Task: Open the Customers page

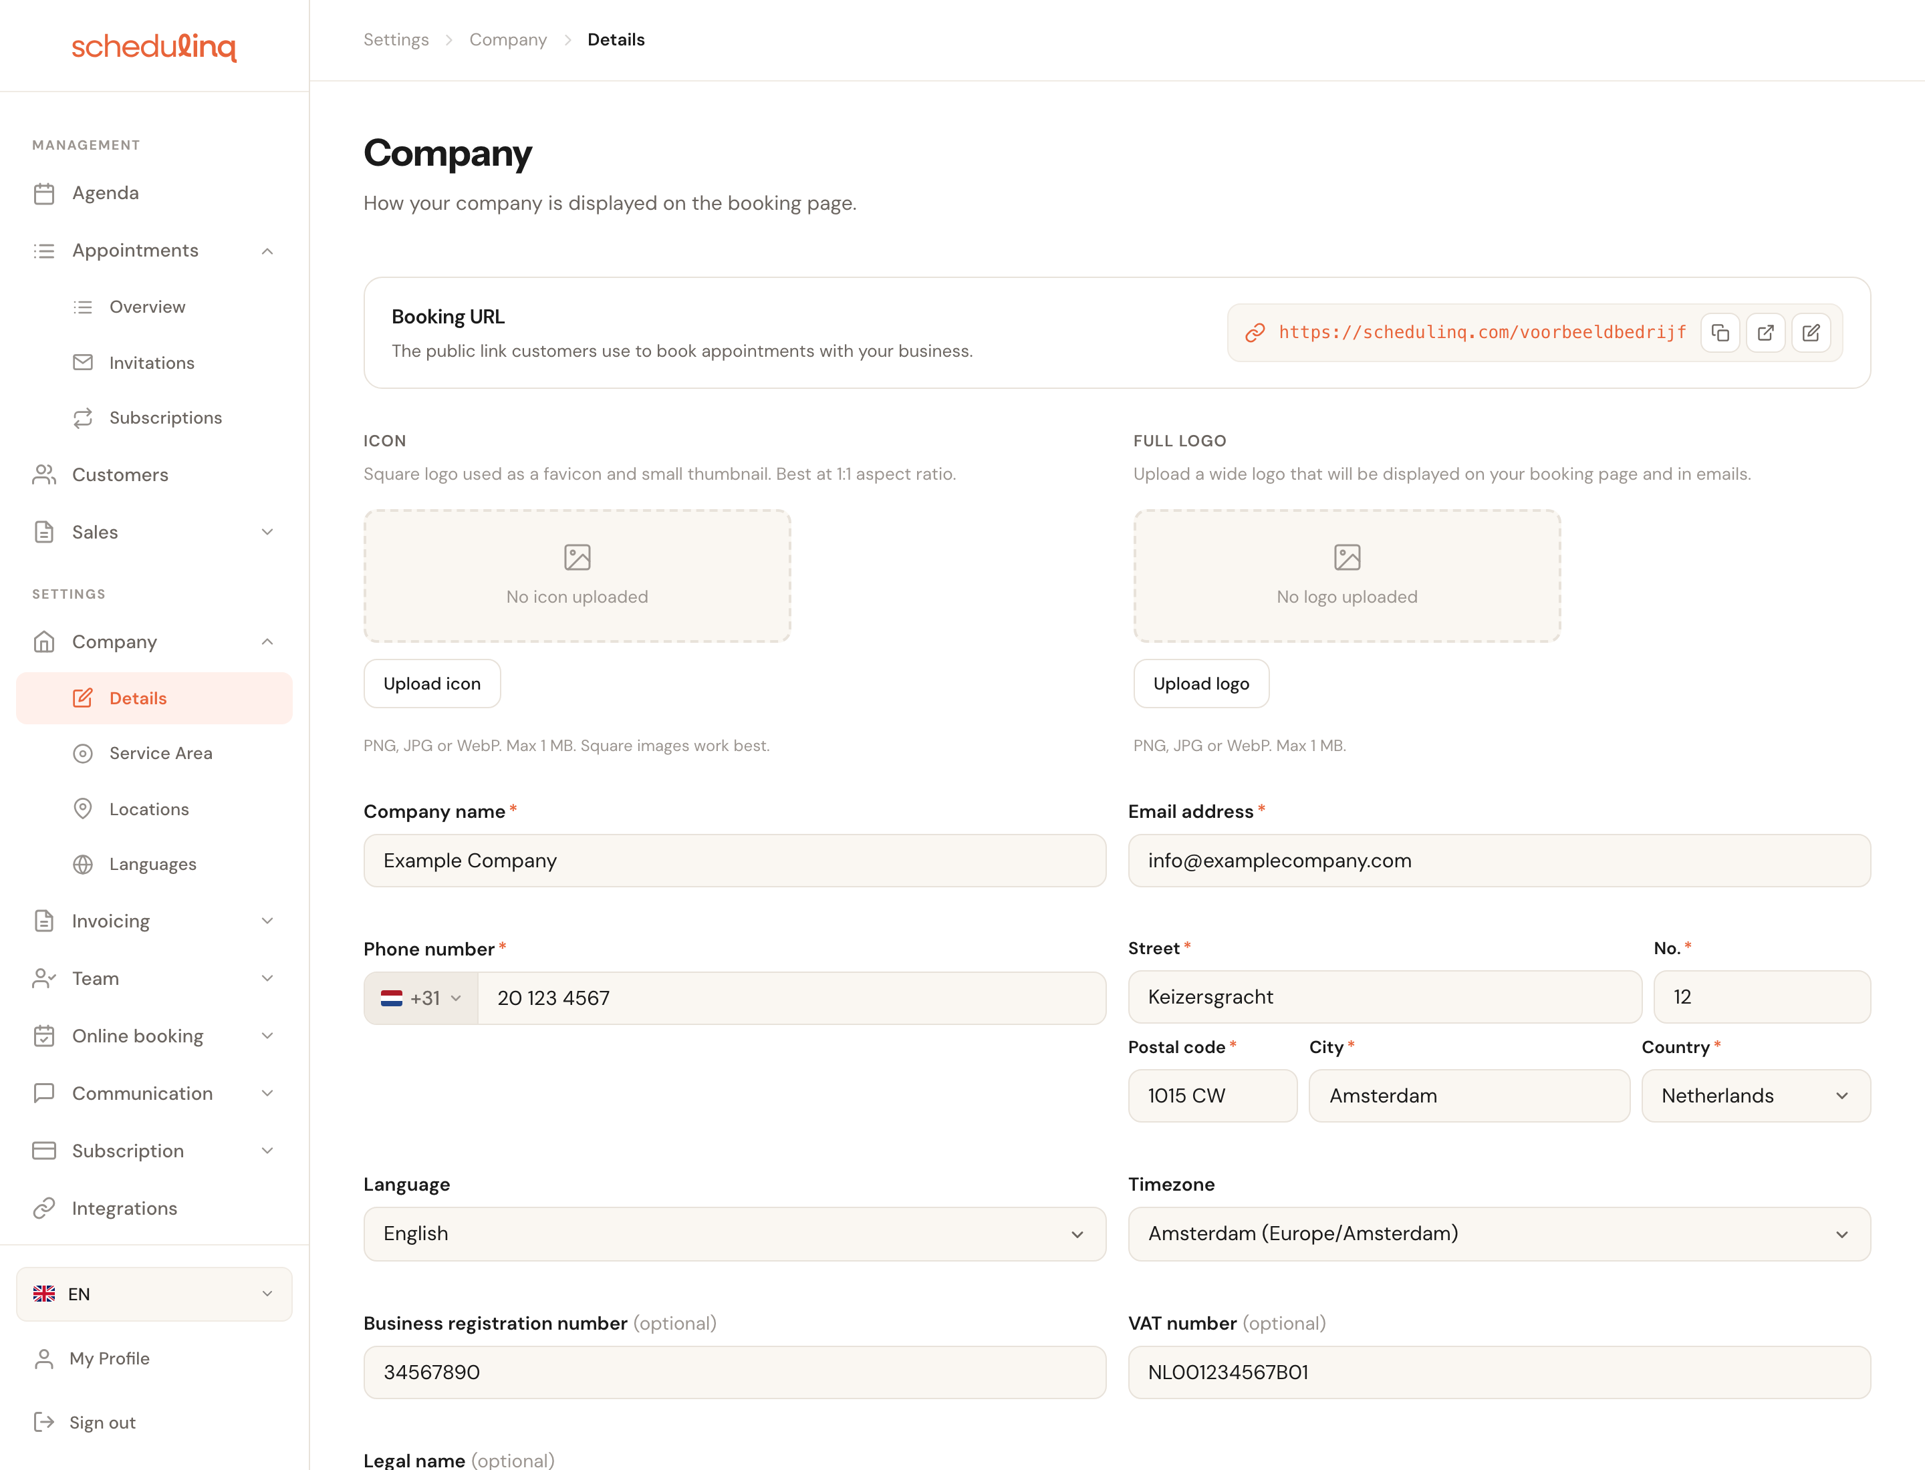Action: [154, 475]
